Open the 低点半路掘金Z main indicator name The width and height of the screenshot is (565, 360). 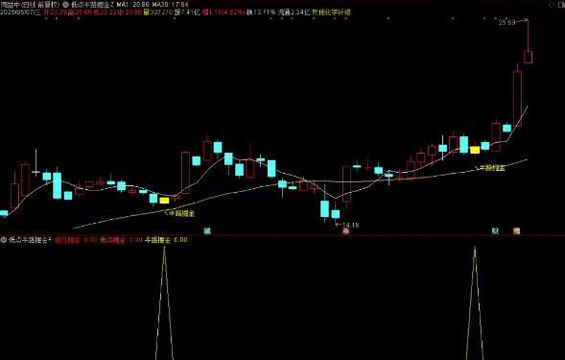92,5
